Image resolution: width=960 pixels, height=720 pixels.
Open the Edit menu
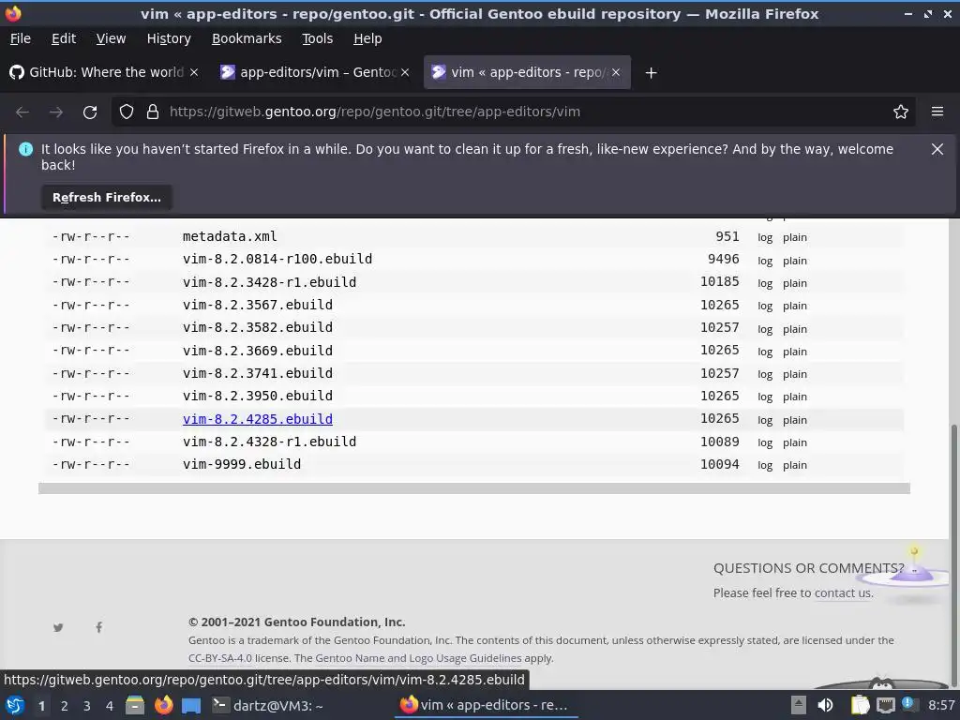(64, 38)
